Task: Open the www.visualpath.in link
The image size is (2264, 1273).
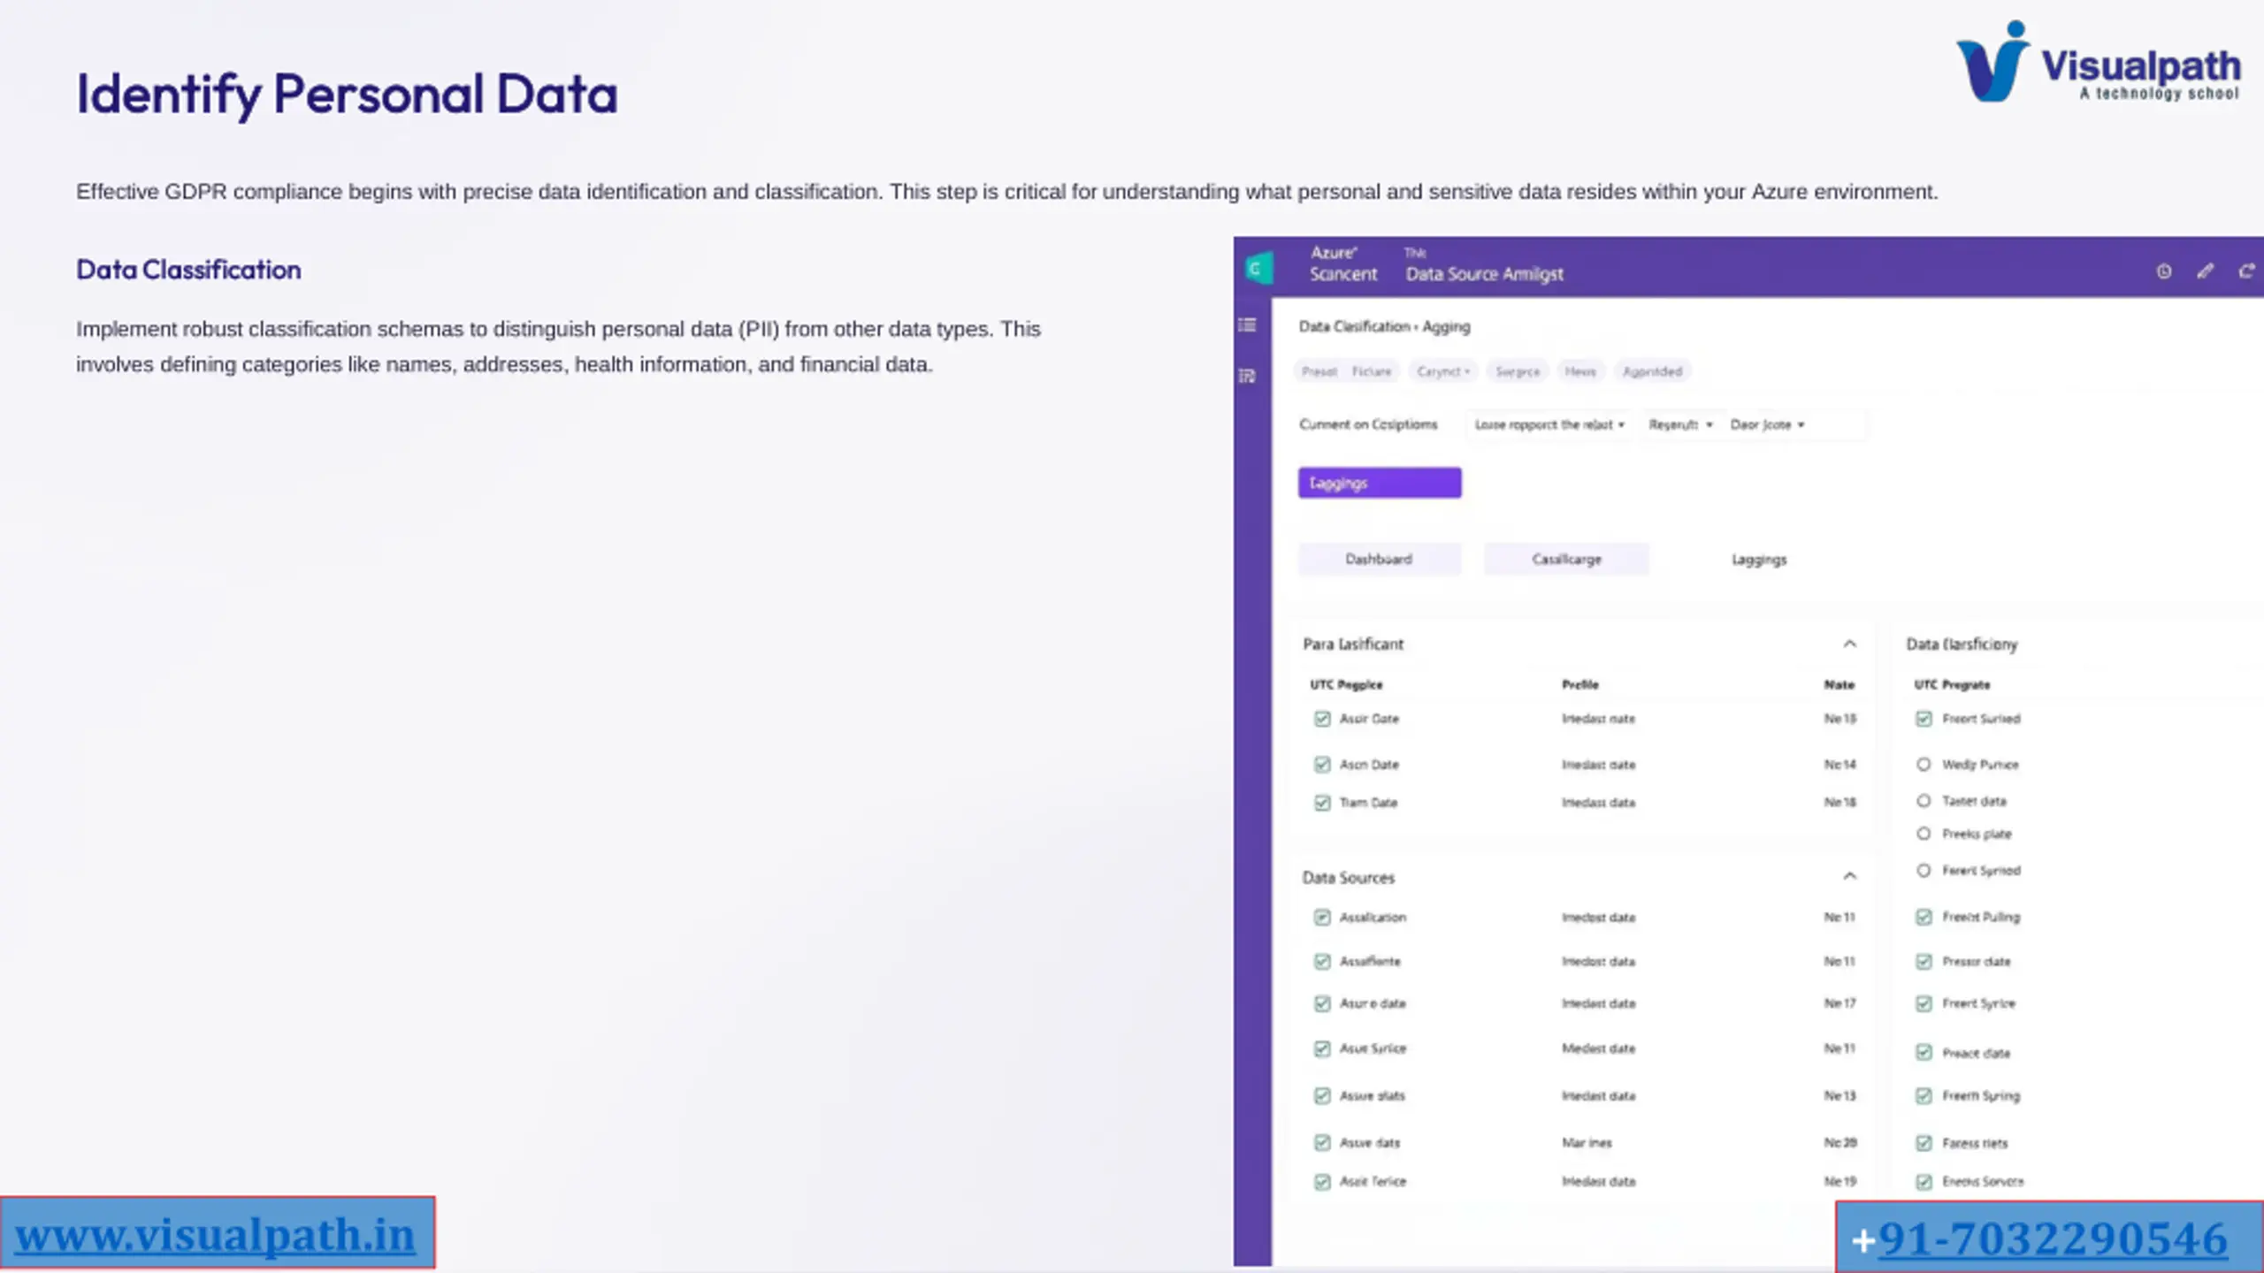Action: [x=216, y=1235]
